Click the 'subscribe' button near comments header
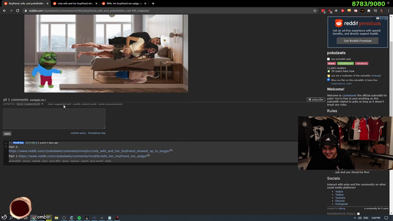This screenshot has width=393, height=221. click(x=316, y=99)
